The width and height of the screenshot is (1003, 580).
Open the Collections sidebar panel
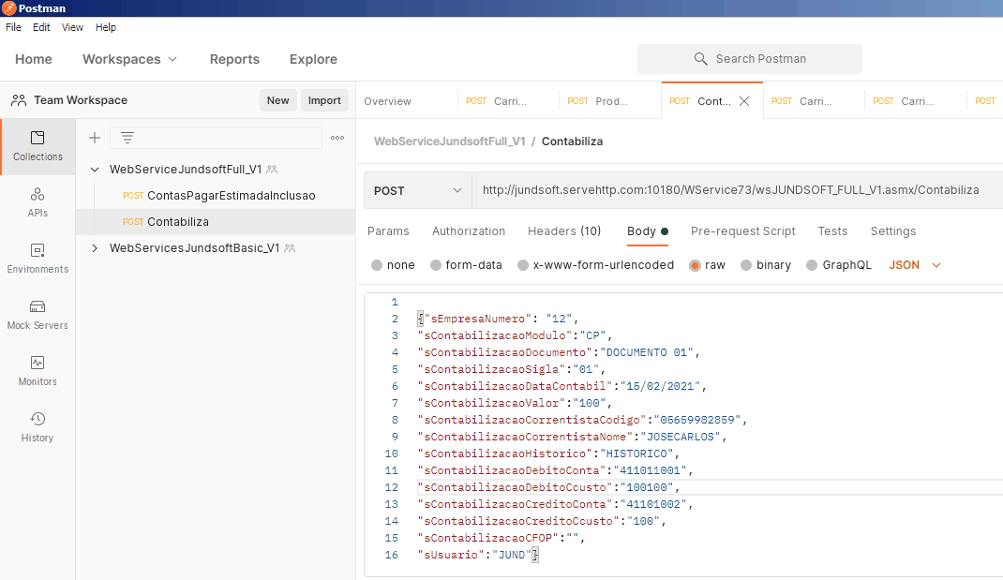[37, 146]
